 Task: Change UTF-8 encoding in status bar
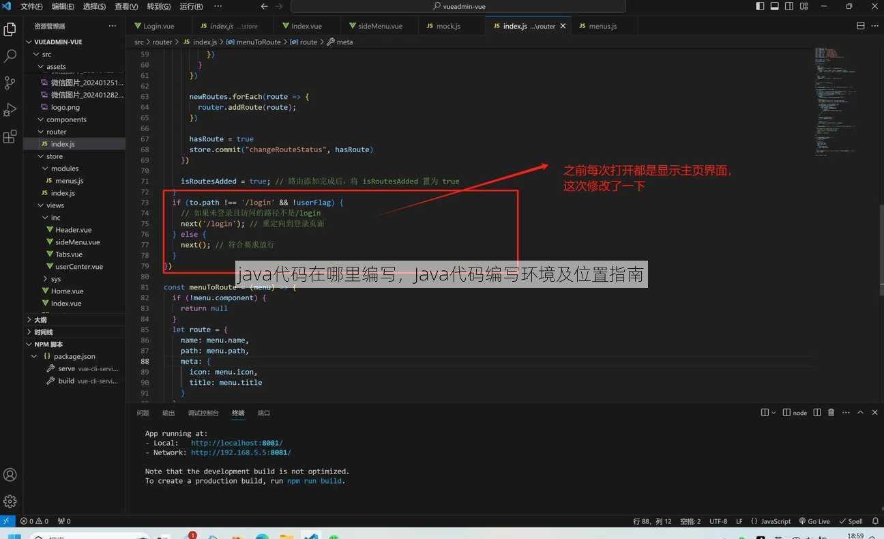pos(718,521)
